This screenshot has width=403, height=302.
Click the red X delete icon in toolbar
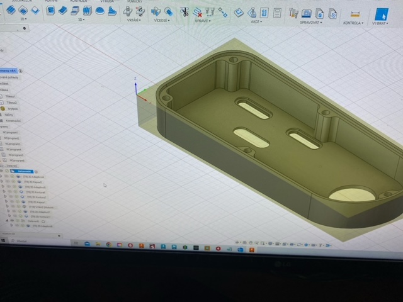click(x=198, y=12)
